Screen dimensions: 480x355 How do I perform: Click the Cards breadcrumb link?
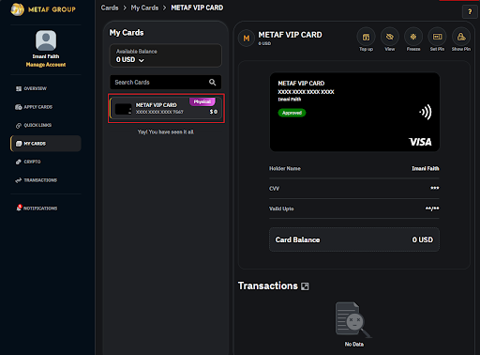point(110,8)
